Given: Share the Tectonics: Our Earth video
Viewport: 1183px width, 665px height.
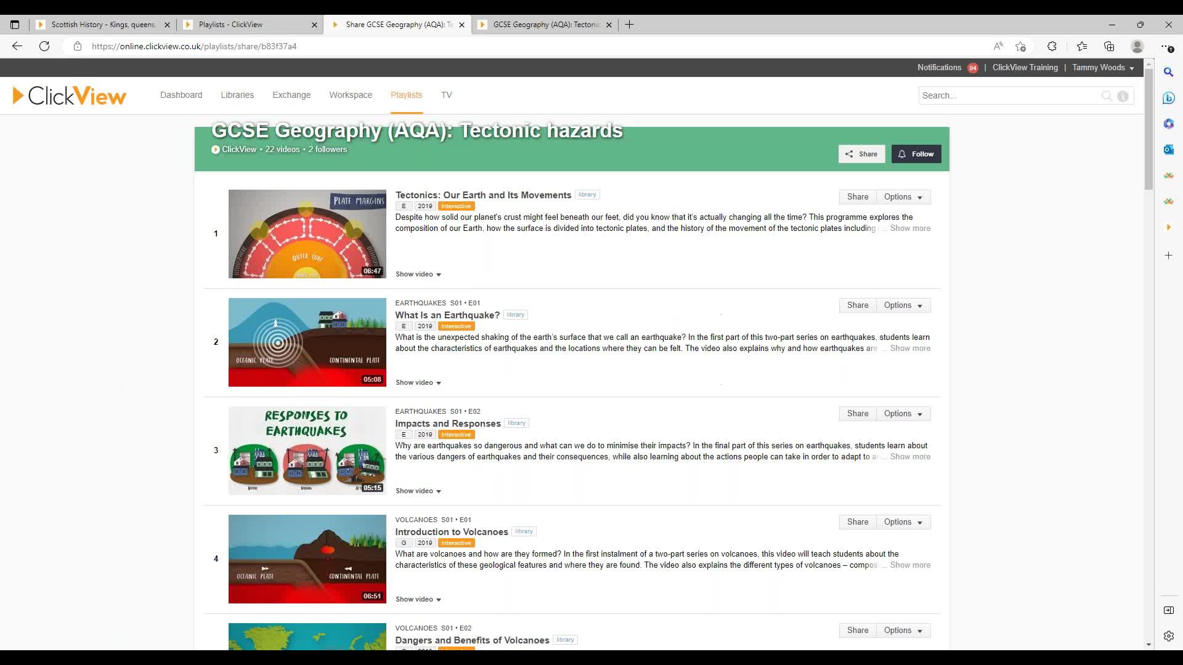Looking at the screenshot, I should [857, 197].
